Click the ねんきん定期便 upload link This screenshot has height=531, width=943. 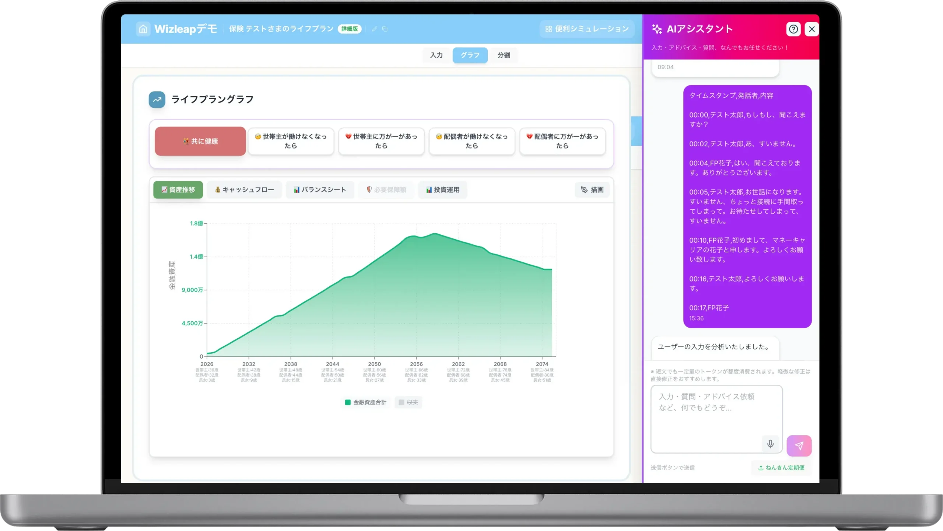(781, 468)
